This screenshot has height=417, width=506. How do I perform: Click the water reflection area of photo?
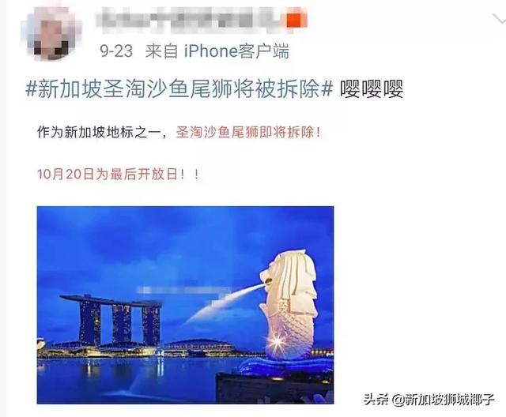point(129,380)
